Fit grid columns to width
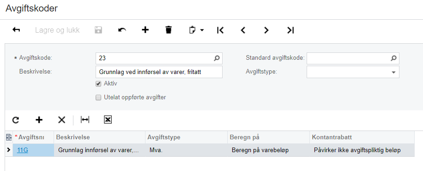 click(85, 120)
